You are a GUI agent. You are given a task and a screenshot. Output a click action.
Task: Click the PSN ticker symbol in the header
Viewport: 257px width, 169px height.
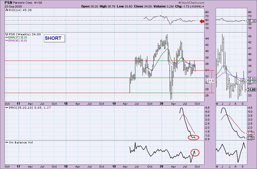tap(8, 3)
